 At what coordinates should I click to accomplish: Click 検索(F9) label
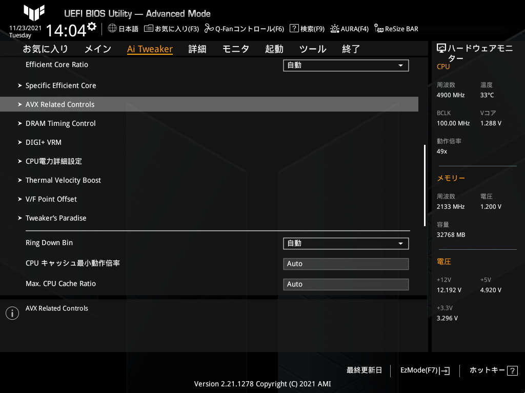(312, 29)
